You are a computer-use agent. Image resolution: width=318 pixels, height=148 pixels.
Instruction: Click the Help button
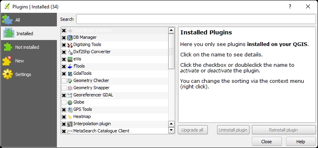coord(300,142)
